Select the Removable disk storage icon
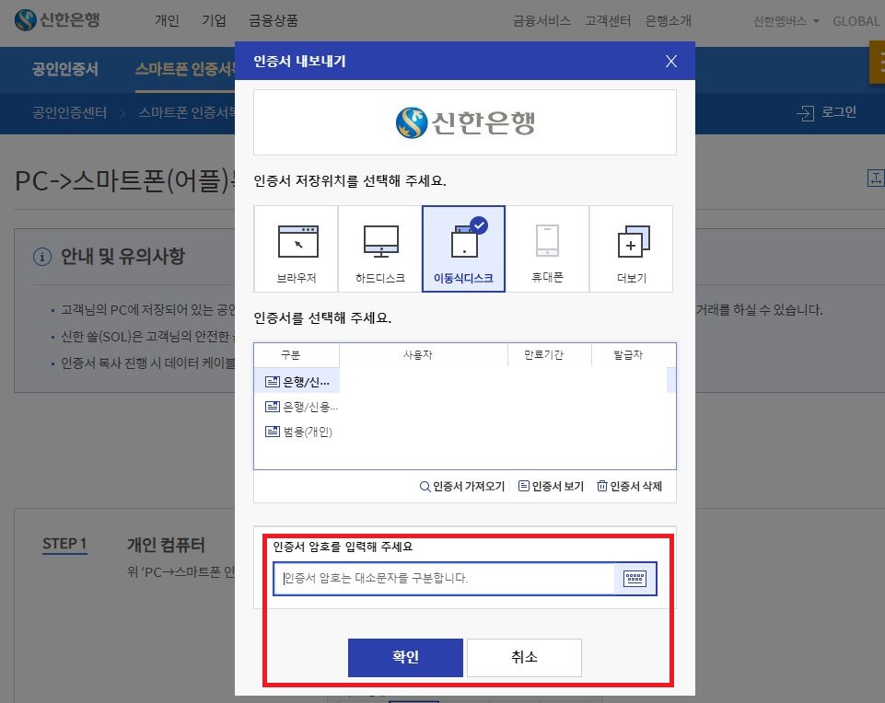885x703 pixels. (x=469, y=238)
